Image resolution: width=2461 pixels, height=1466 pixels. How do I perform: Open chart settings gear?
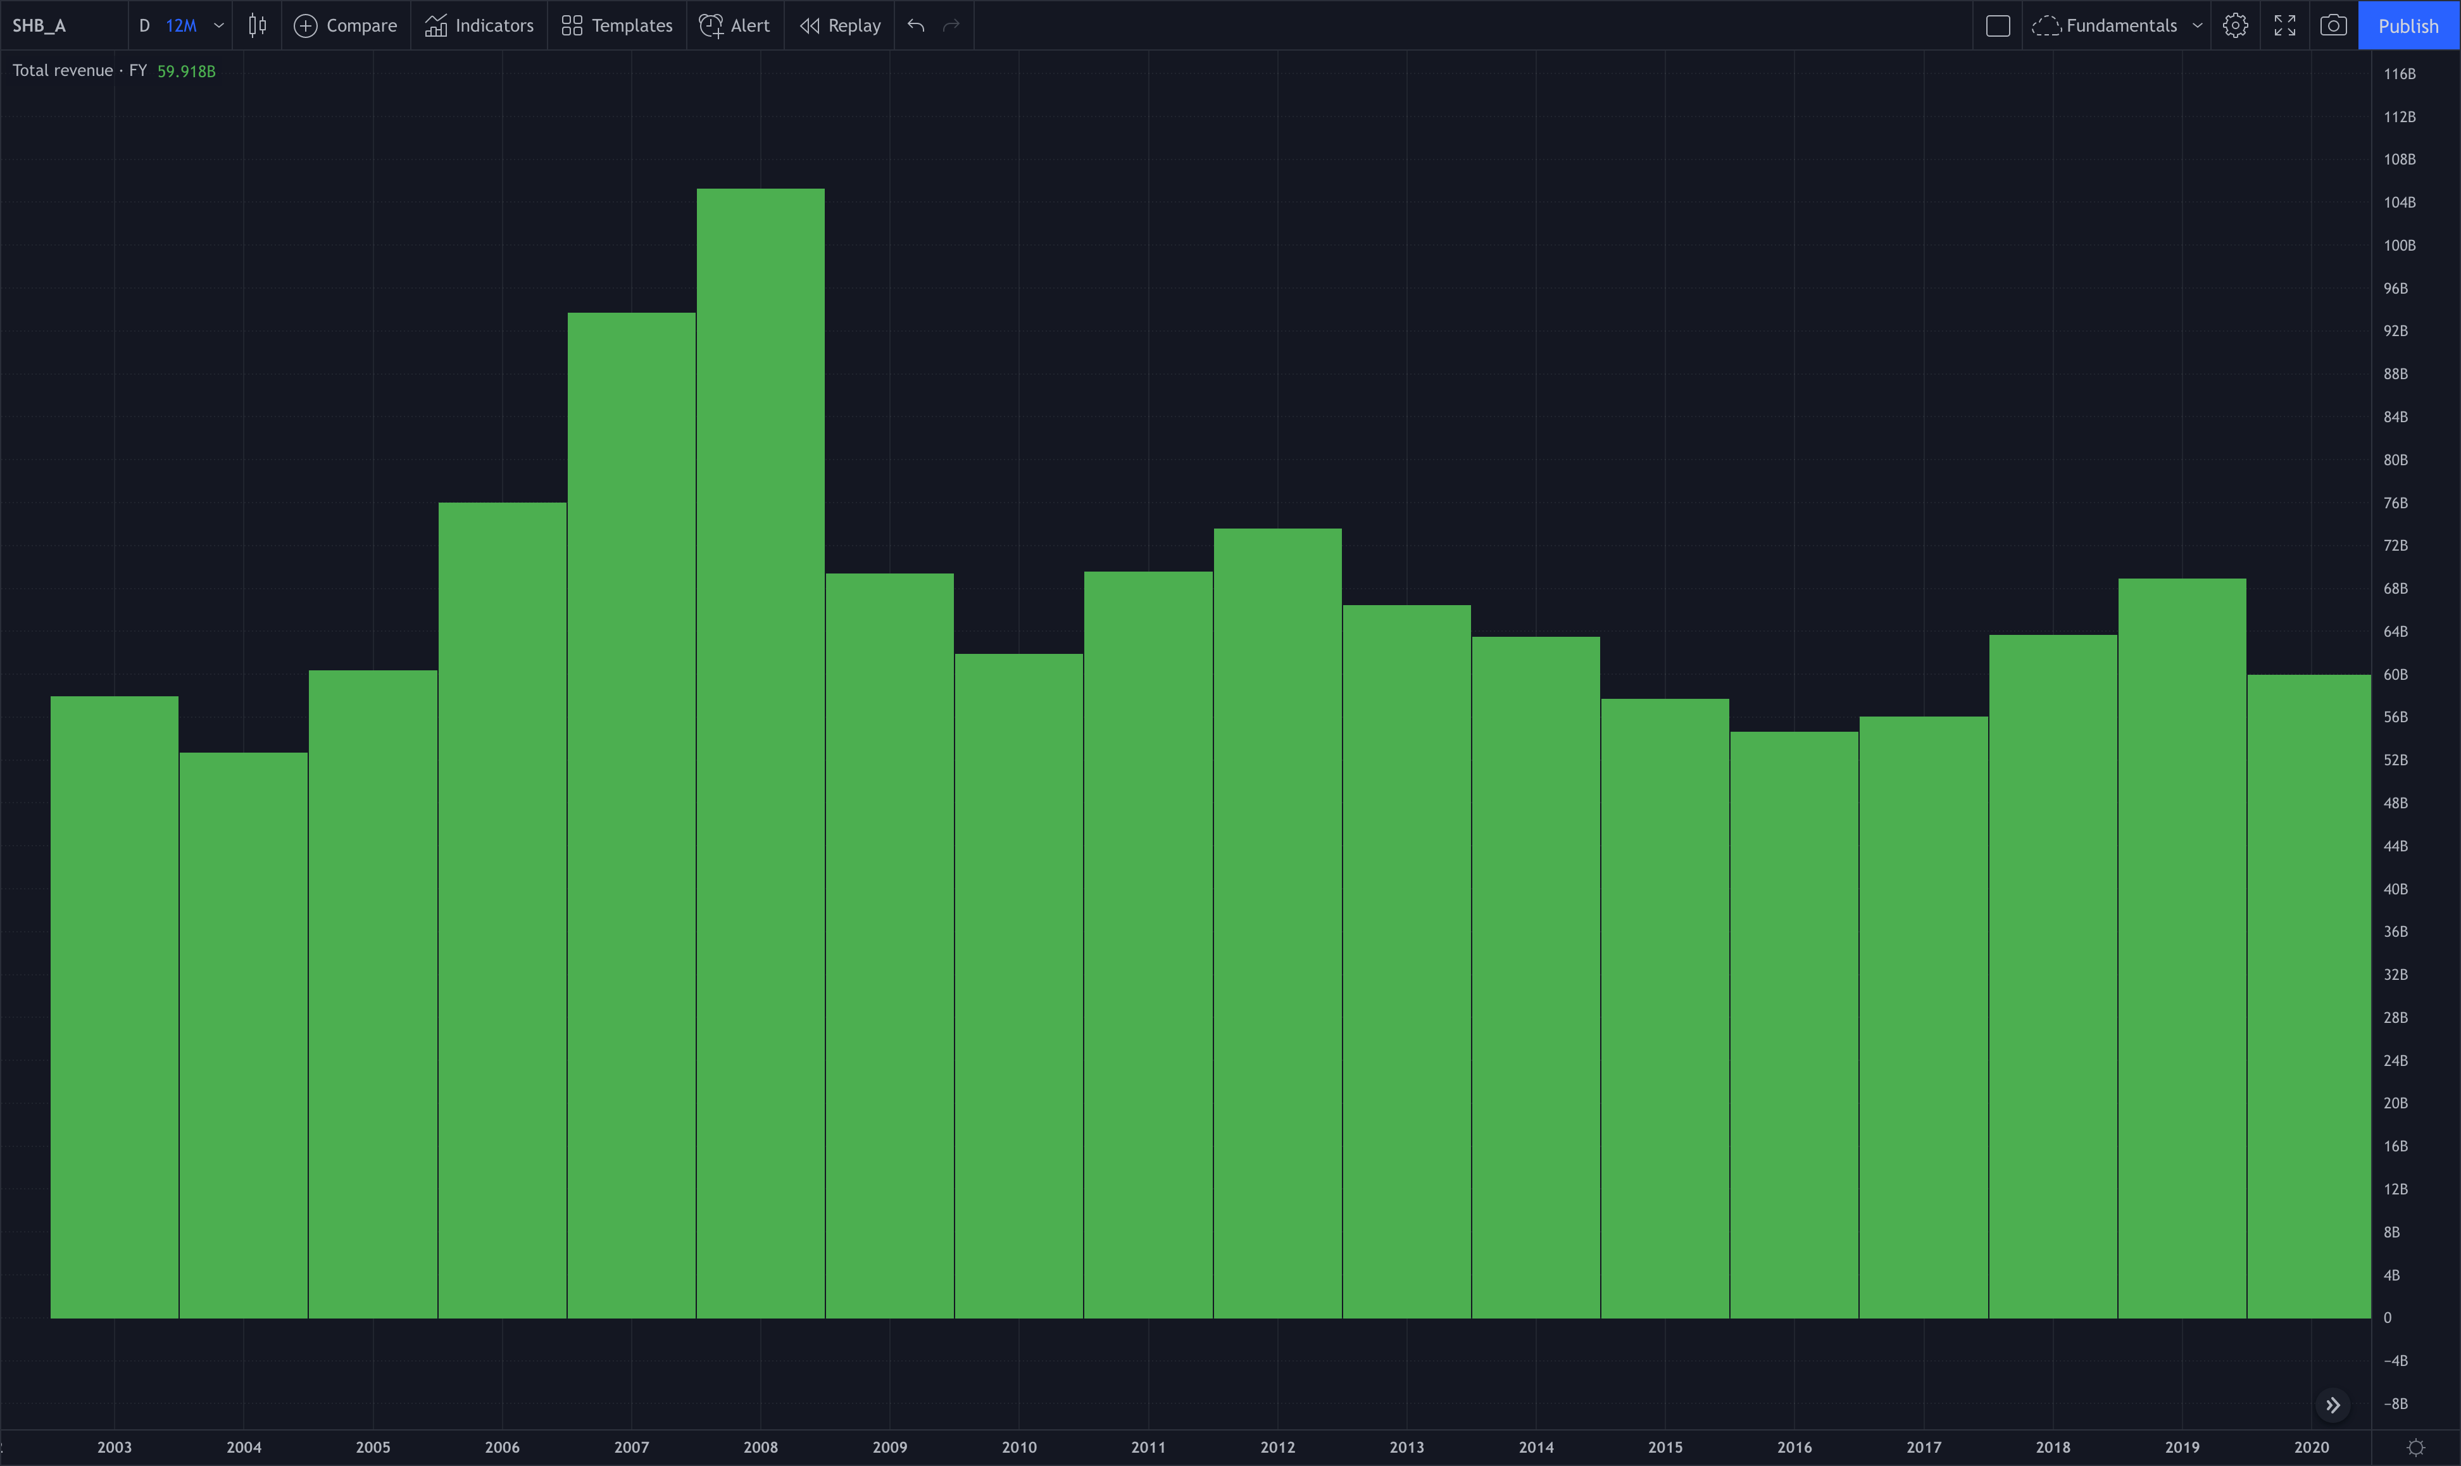(x=2235, y=26)
